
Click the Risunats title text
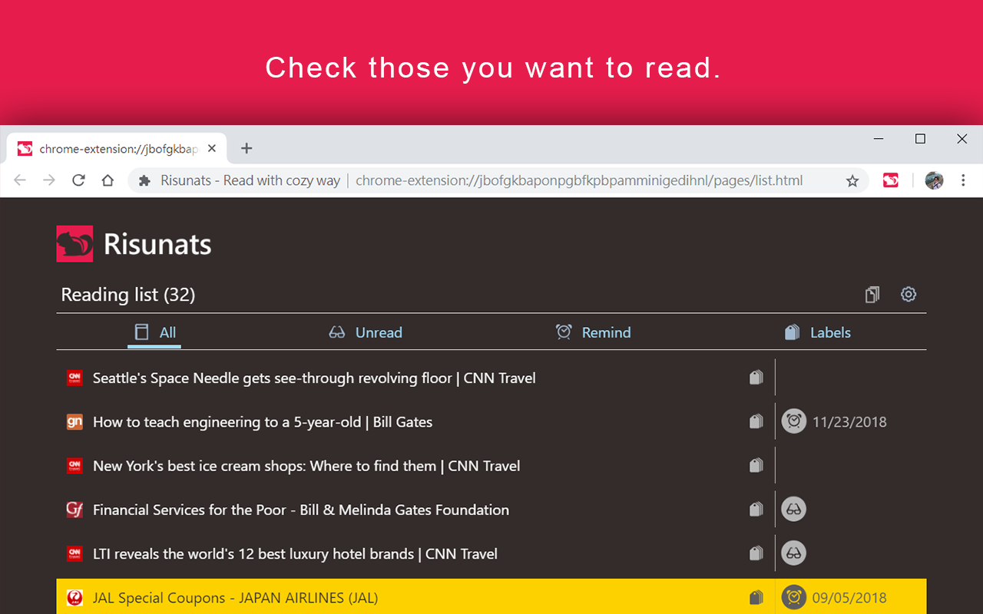coord(157,244)
